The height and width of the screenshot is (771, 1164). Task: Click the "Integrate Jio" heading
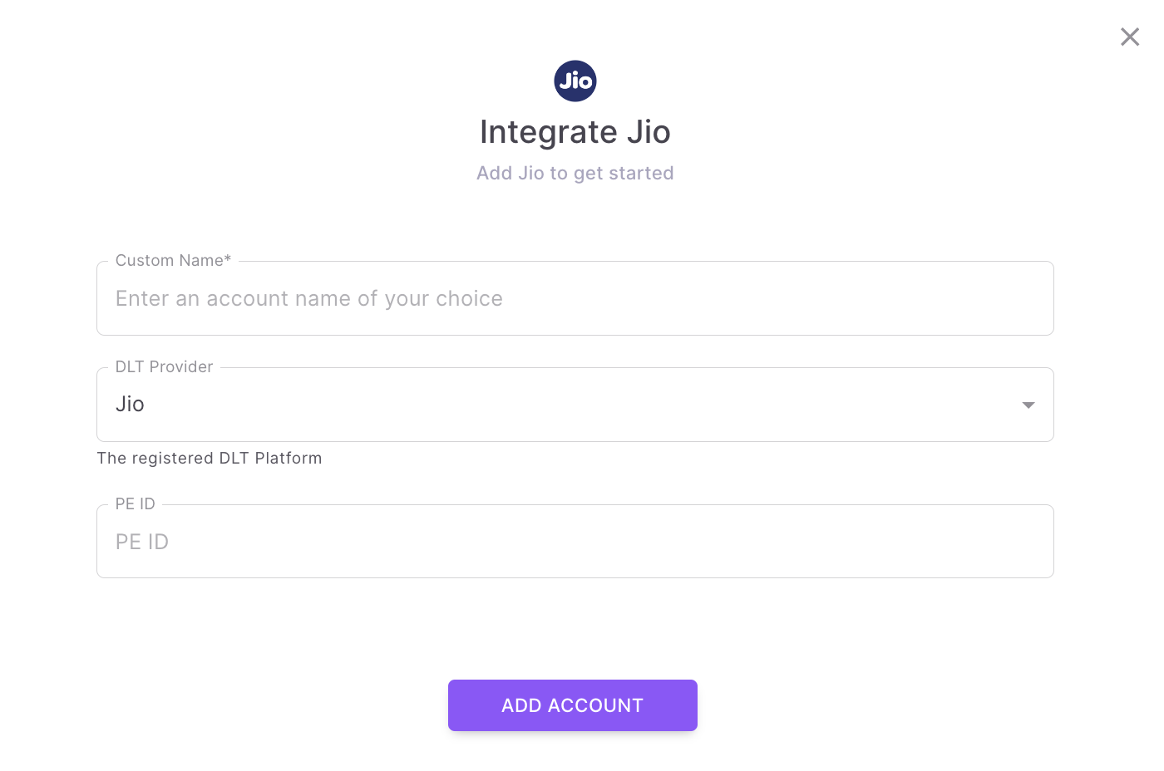575,132
